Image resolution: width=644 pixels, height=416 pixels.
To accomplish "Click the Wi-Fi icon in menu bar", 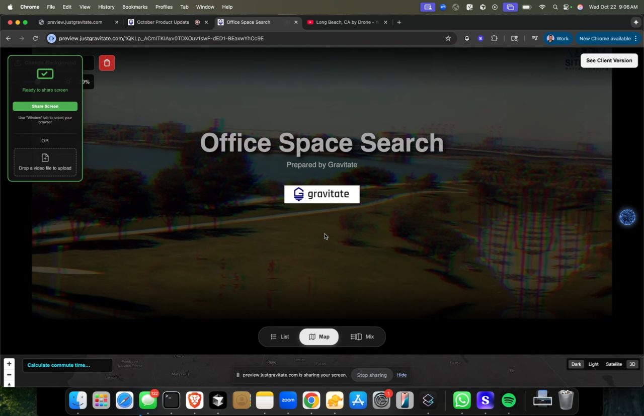I will pyautogui.click(x=542, y=7).
